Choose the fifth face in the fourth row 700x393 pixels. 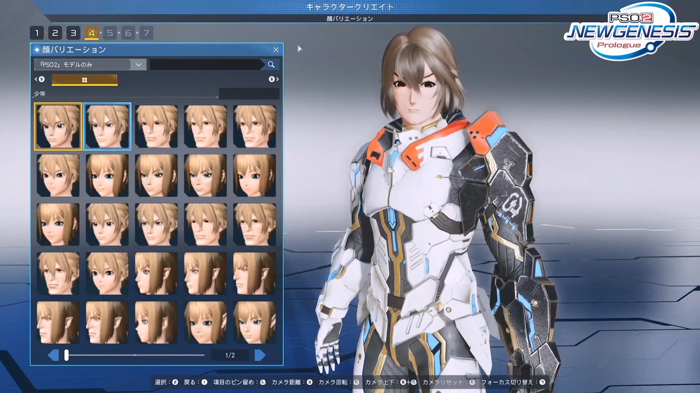pyautogui.click(x=255, y=274)
